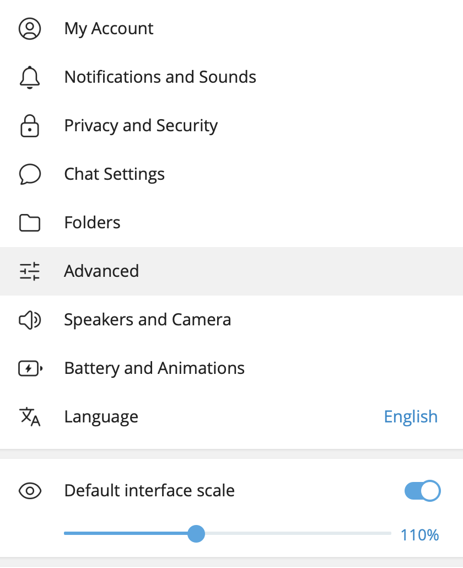Click the Privacy padlock icon

click(x=30, y=126)
